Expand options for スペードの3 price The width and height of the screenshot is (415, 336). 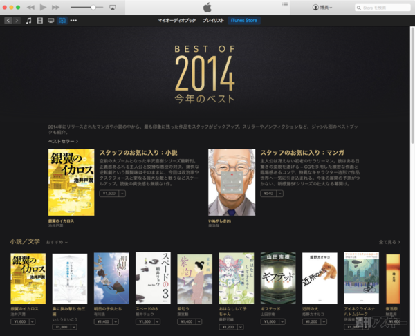coord(158,321)
